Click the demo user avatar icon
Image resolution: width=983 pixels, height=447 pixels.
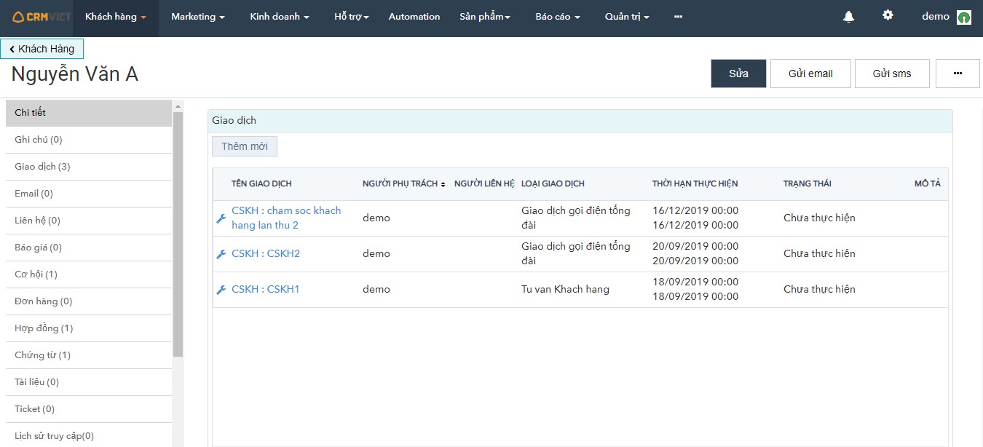coord(964,17)
